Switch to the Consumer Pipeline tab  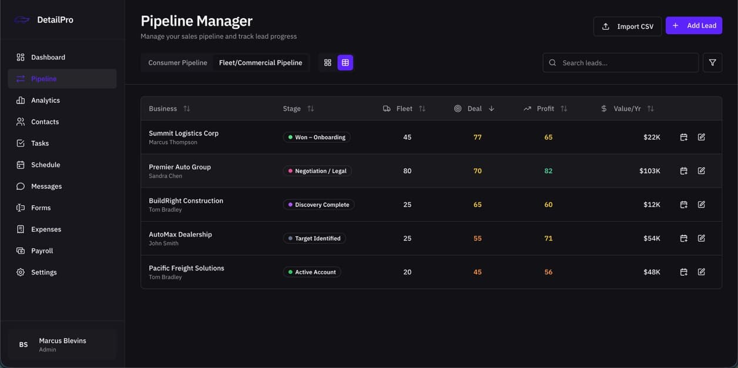177,62
